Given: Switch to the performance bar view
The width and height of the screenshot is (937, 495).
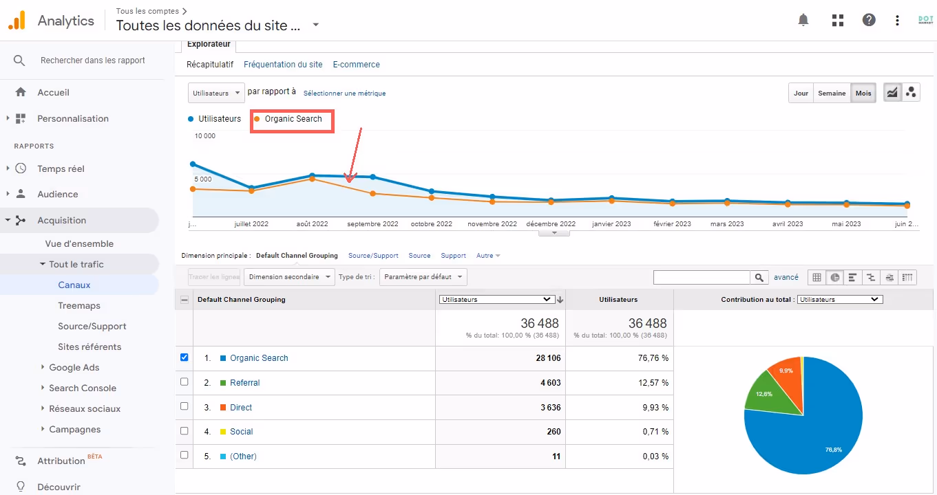Looking at the screenshot, I should click(x=852, y=276).
